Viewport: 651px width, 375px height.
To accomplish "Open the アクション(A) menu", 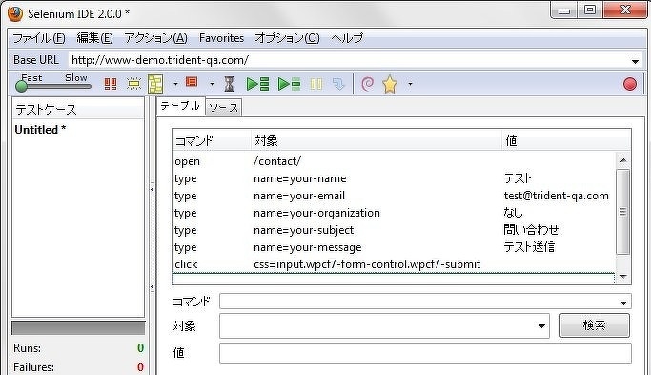I will [155, 38].
